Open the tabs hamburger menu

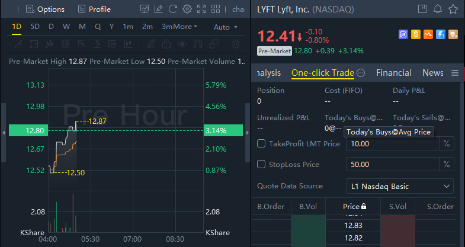455,73
